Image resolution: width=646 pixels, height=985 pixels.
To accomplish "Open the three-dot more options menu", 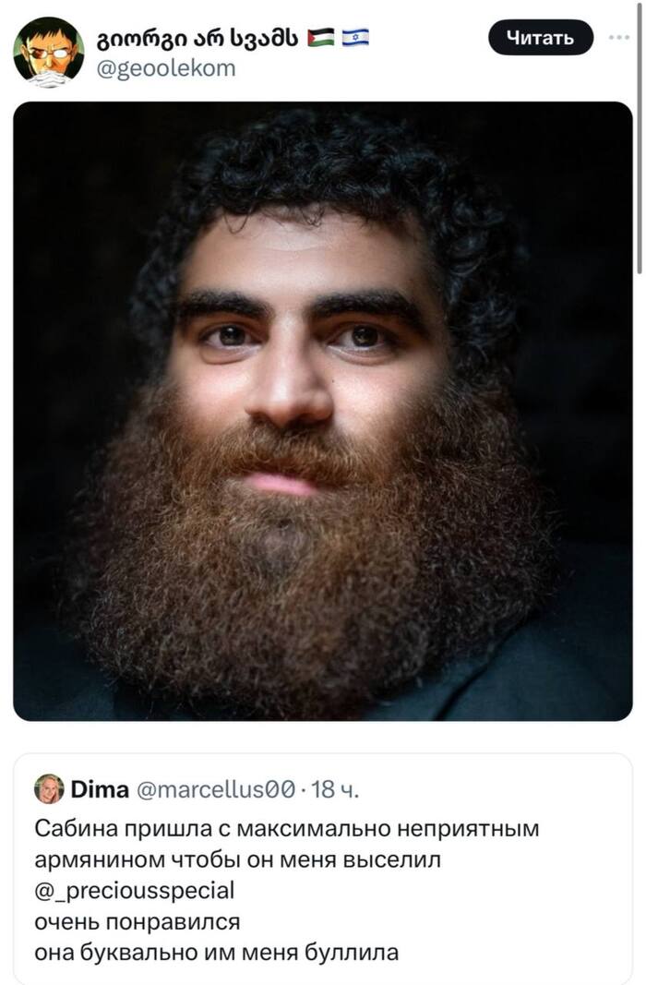I will (x=619, y=38).
